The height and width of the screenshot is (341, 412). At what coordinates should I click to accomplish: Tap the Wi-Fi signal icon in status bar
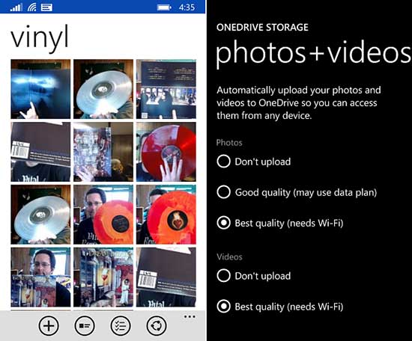pos(31,7)
